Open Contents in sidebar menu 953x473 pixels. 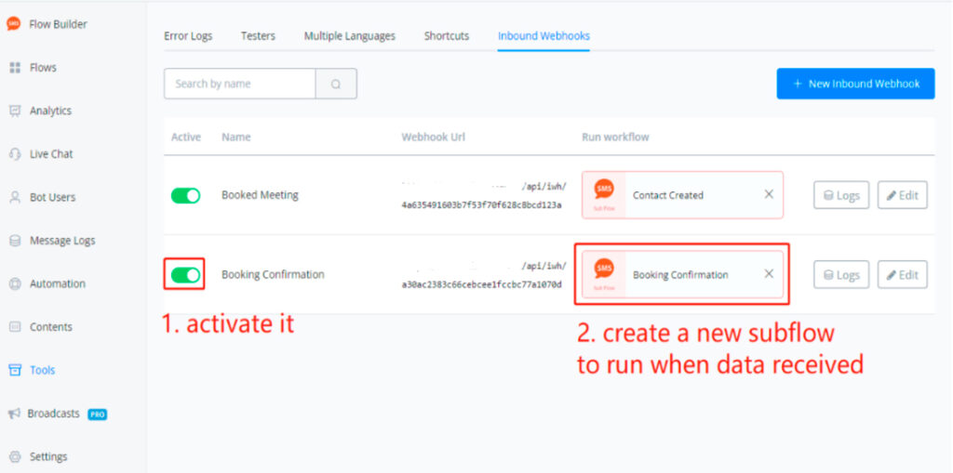coord(50,327)
